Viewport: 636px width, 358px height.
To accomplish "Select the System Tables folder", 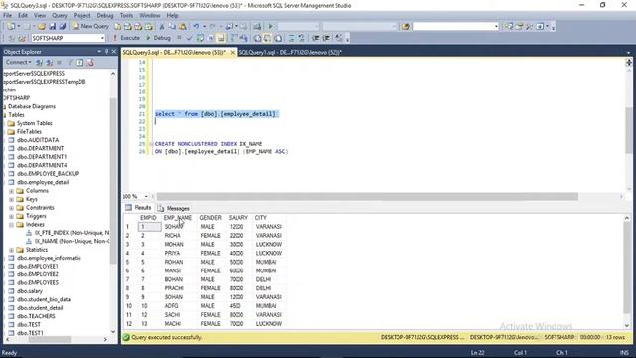I will click(x=35, y=123).
